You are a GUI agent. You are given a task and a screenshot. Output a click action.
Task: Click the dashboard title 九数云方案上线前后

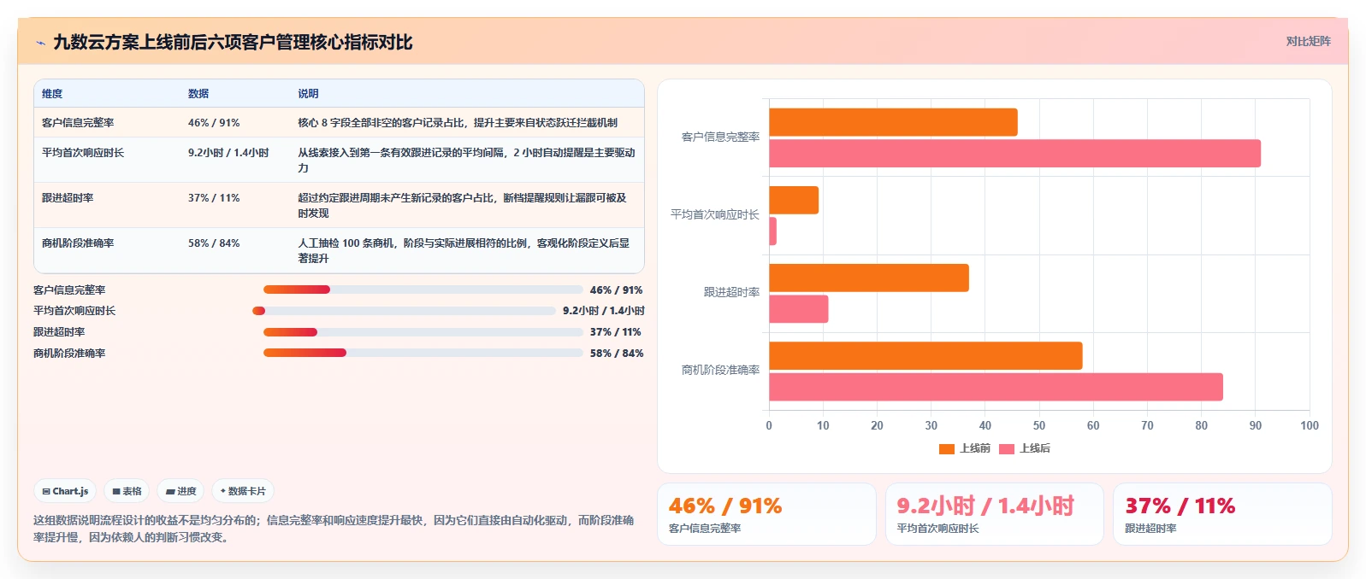click(x=233, y=43)
